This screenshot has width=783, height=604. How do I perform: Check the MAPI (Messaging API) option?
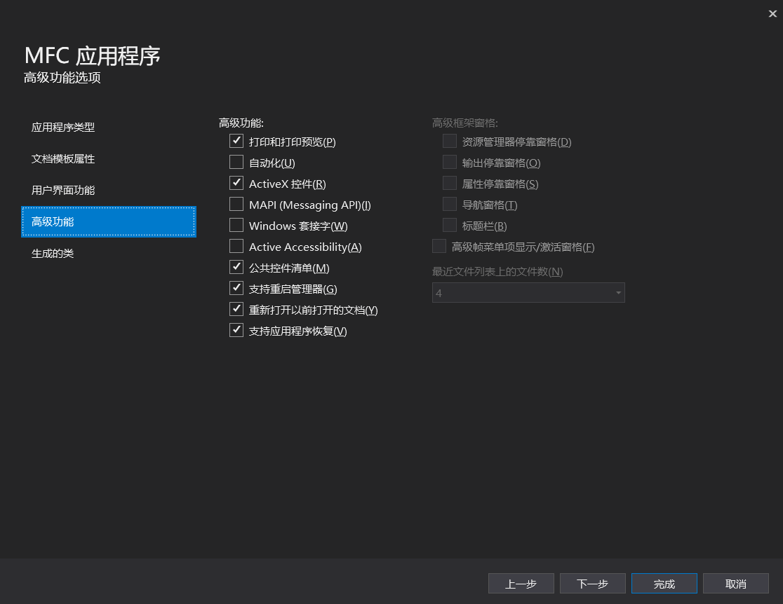236,204
